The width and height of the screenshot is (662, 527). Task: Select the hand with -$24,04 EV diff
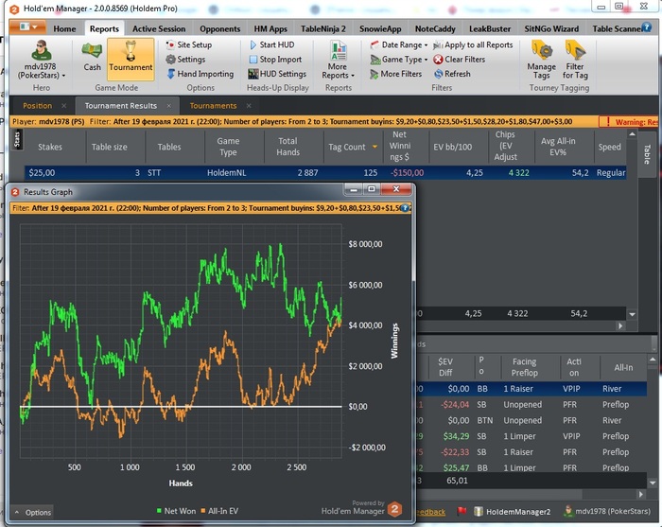(531, 405)
